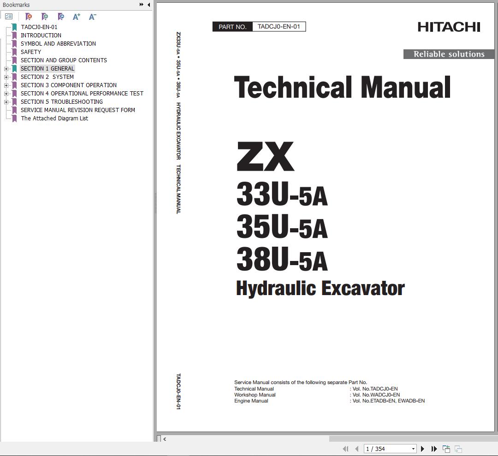The height and width of the screenshot is (456, 498).
Task: Click the TADCJ0-EN-01 part number text
Action: tap(279, 27)
